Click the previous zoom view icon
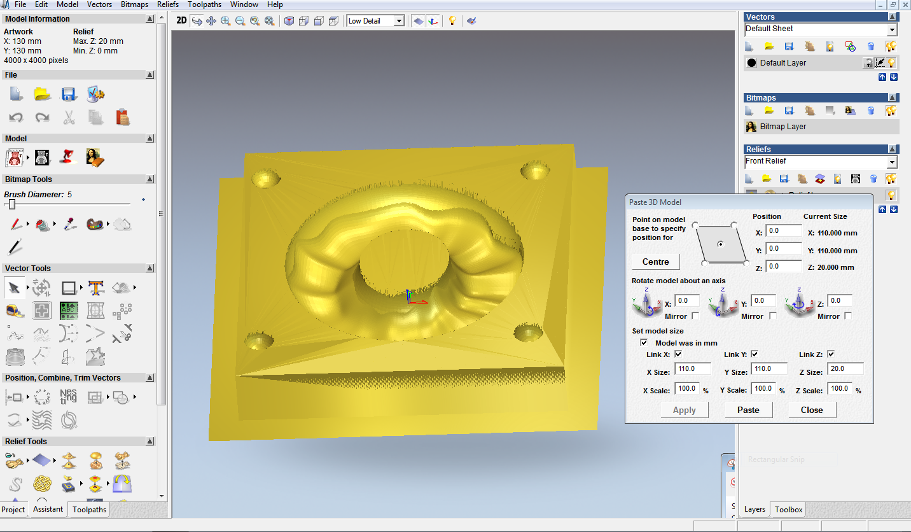The width and height of the screenshot is (911, 532). [x=255, y=20]
